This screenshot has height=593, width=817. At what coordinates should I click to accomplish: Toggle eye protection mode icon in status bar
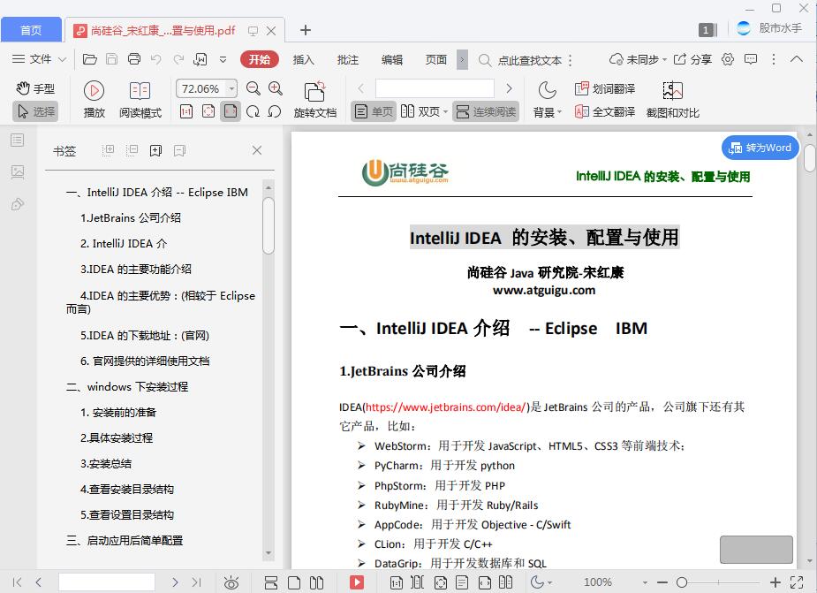click(231, 582)
